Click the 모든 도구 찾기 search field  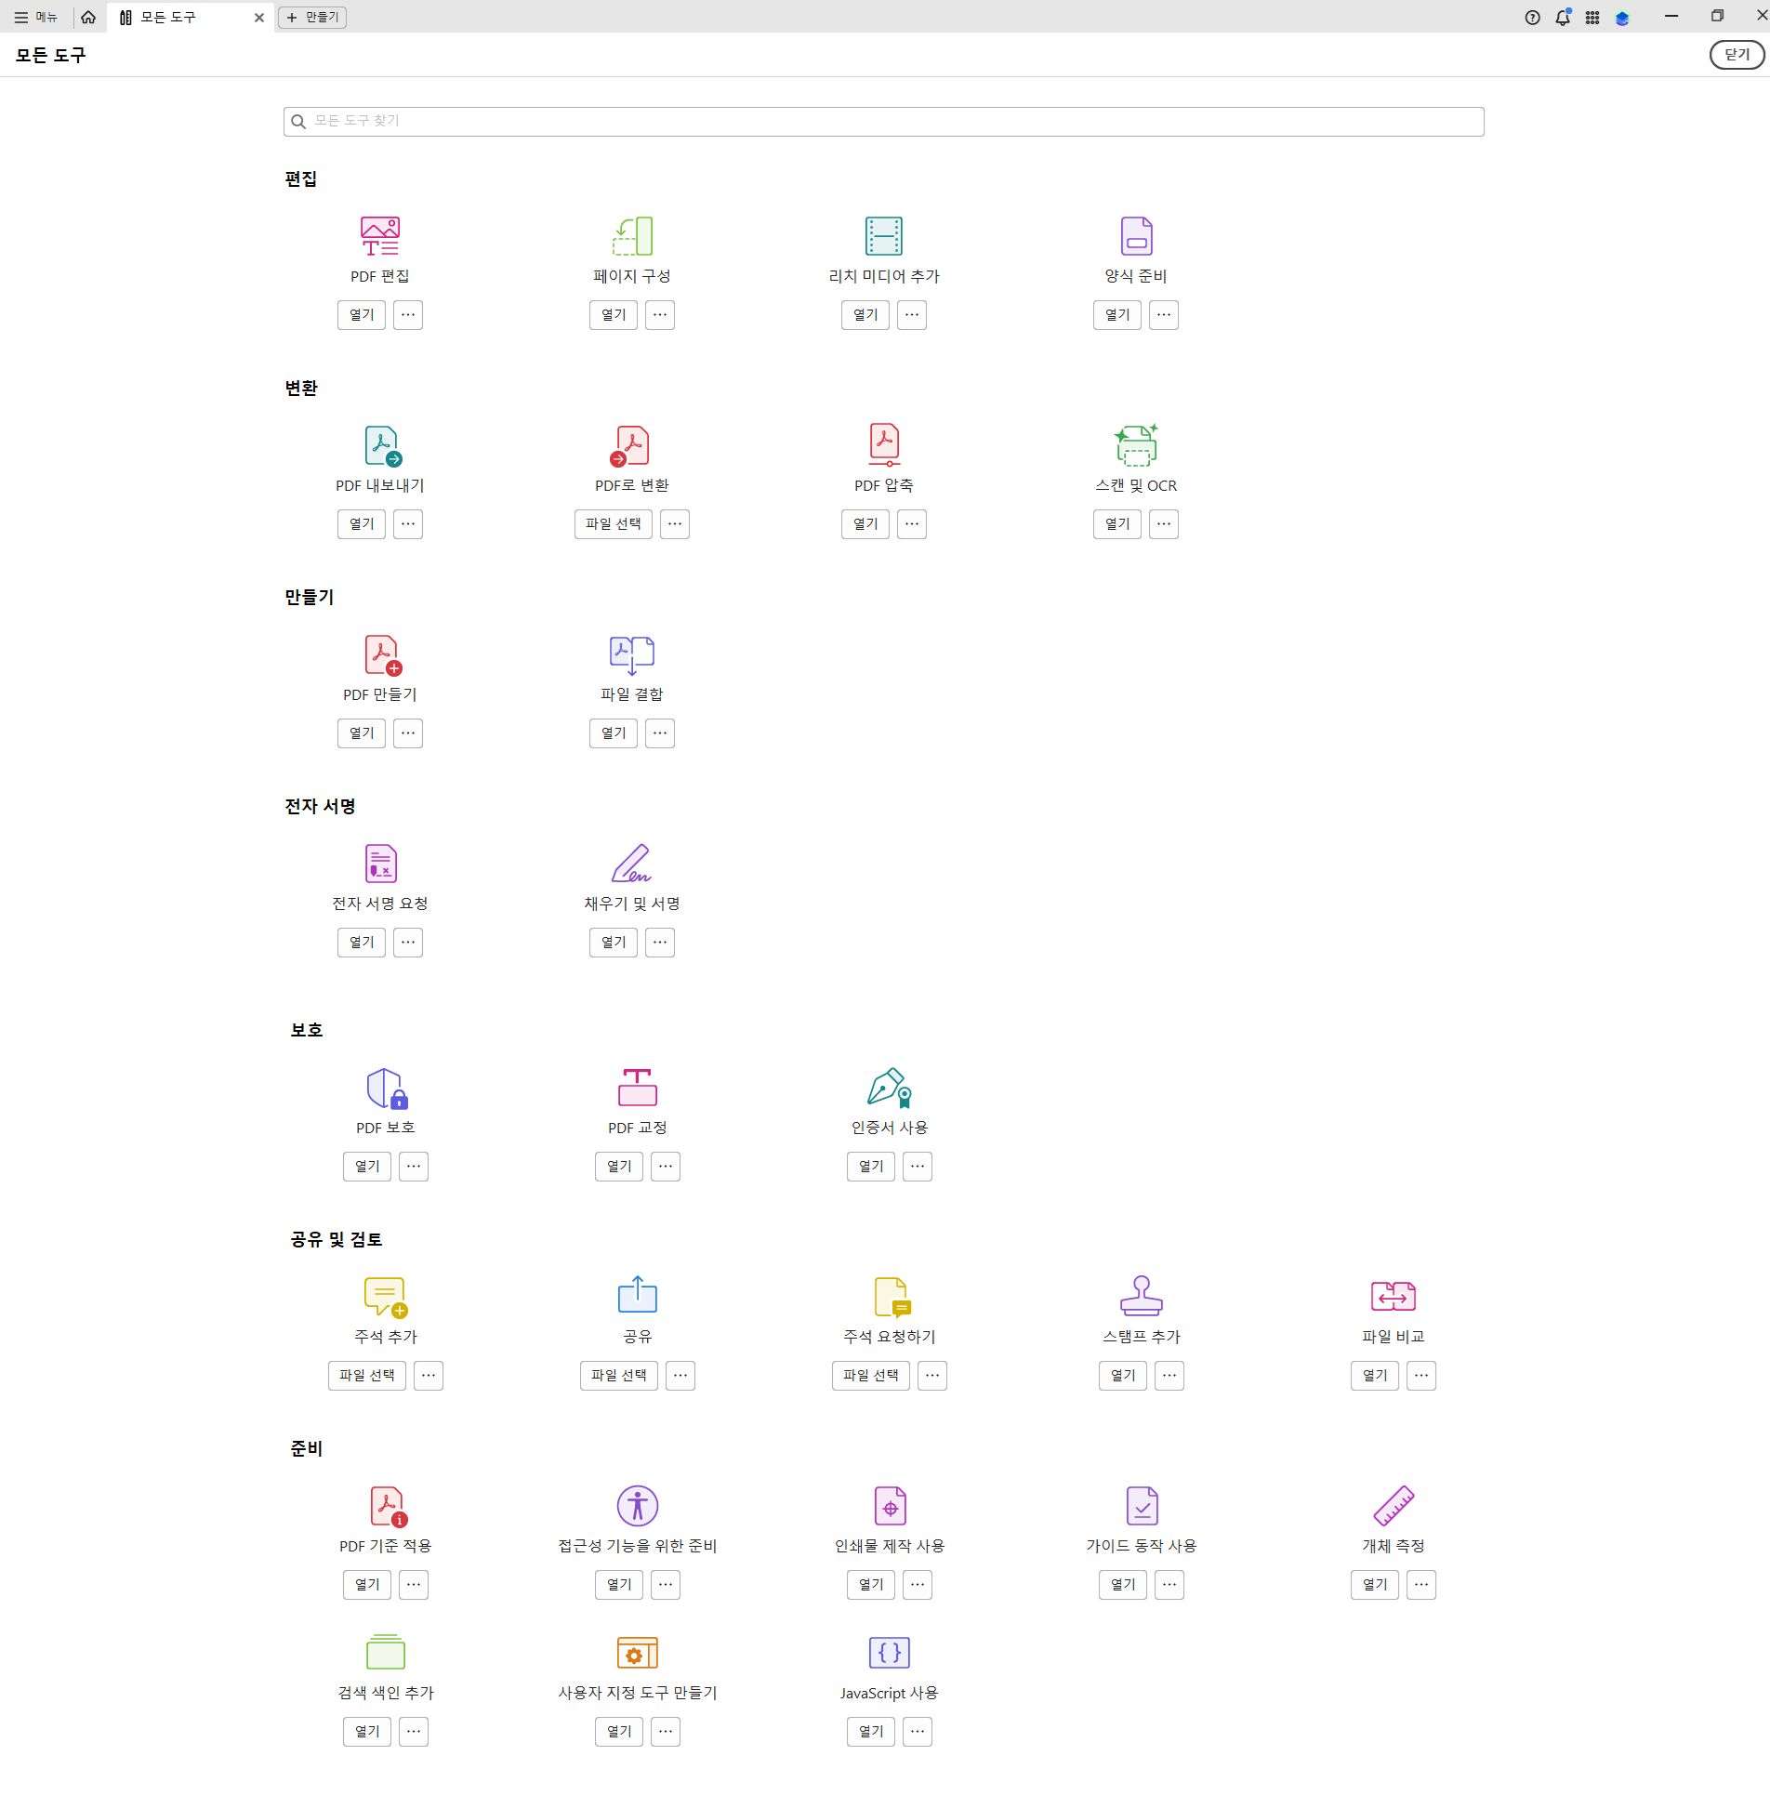[883, 120]
